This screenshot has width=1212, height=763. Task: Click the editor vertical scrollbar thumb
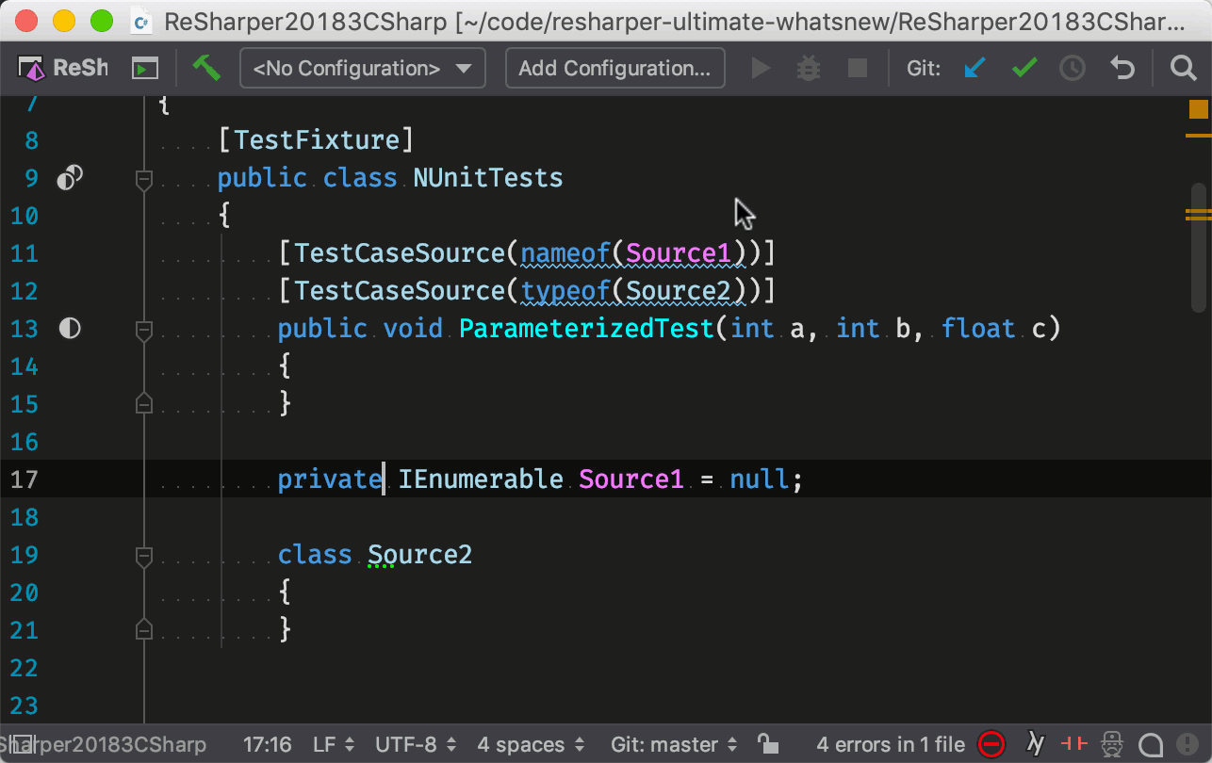click(1198, 245)
